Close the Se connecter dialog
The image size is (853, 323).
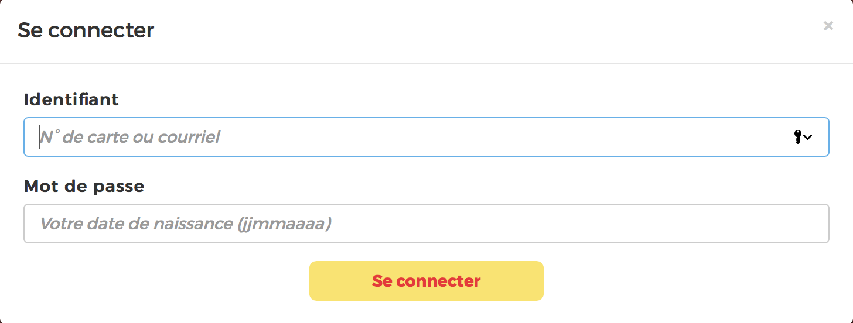tap(828, 26)
